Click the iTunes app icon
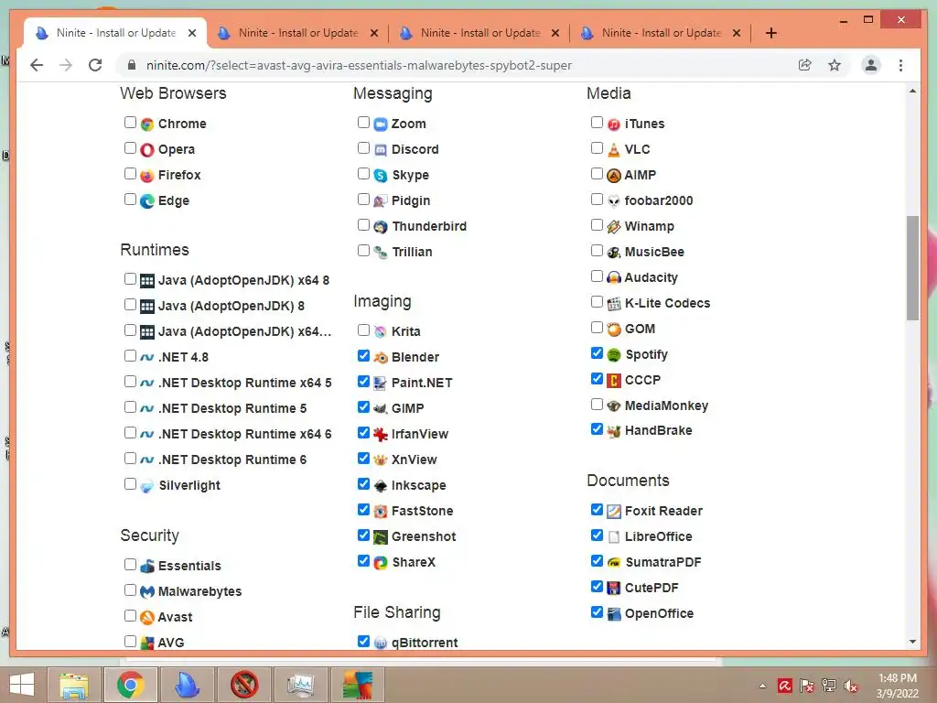This screenshot has height=703, width=937. [x=614, y=124]
